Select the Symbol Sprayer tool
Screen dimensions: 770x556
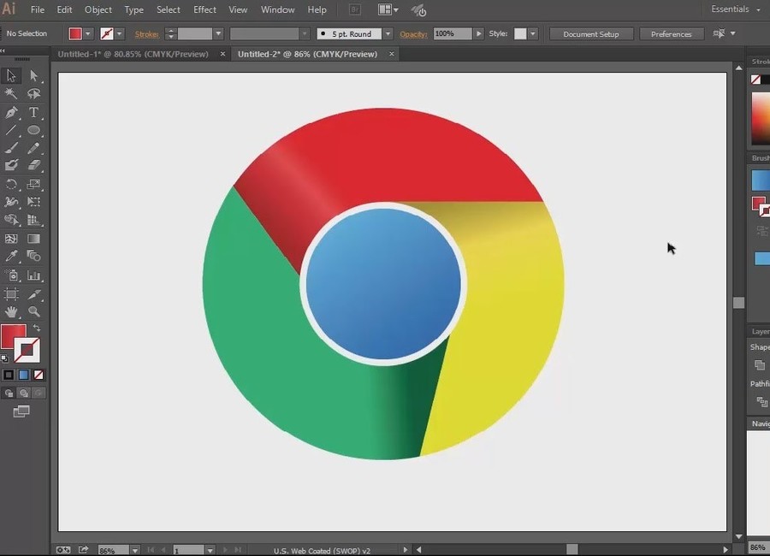point(11,275)
